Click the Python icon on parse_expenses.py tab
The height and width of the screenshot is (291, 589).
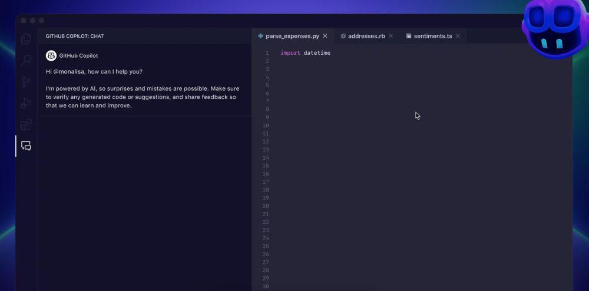pos(261,36)
